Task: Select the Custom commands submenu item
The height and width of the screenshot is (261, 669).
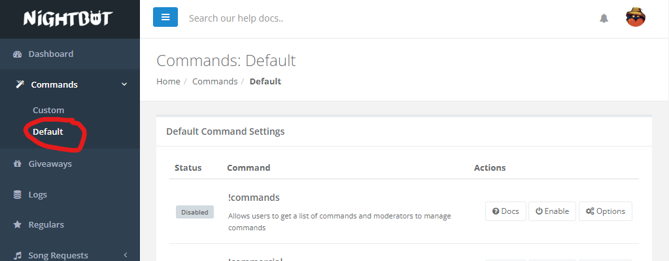Action: tap(48, 110)
